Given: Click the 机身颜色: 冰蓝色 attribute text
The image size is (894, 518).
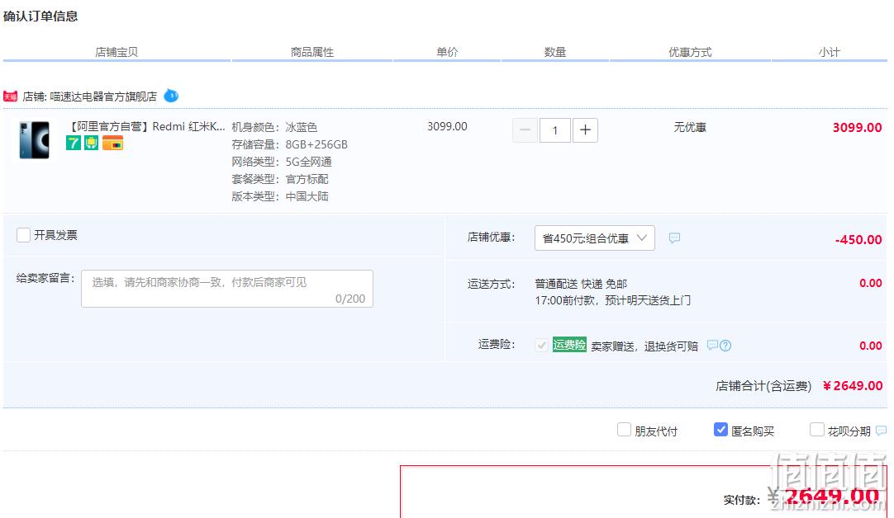Looking at the screenshot, I should (x=274, y=128).
